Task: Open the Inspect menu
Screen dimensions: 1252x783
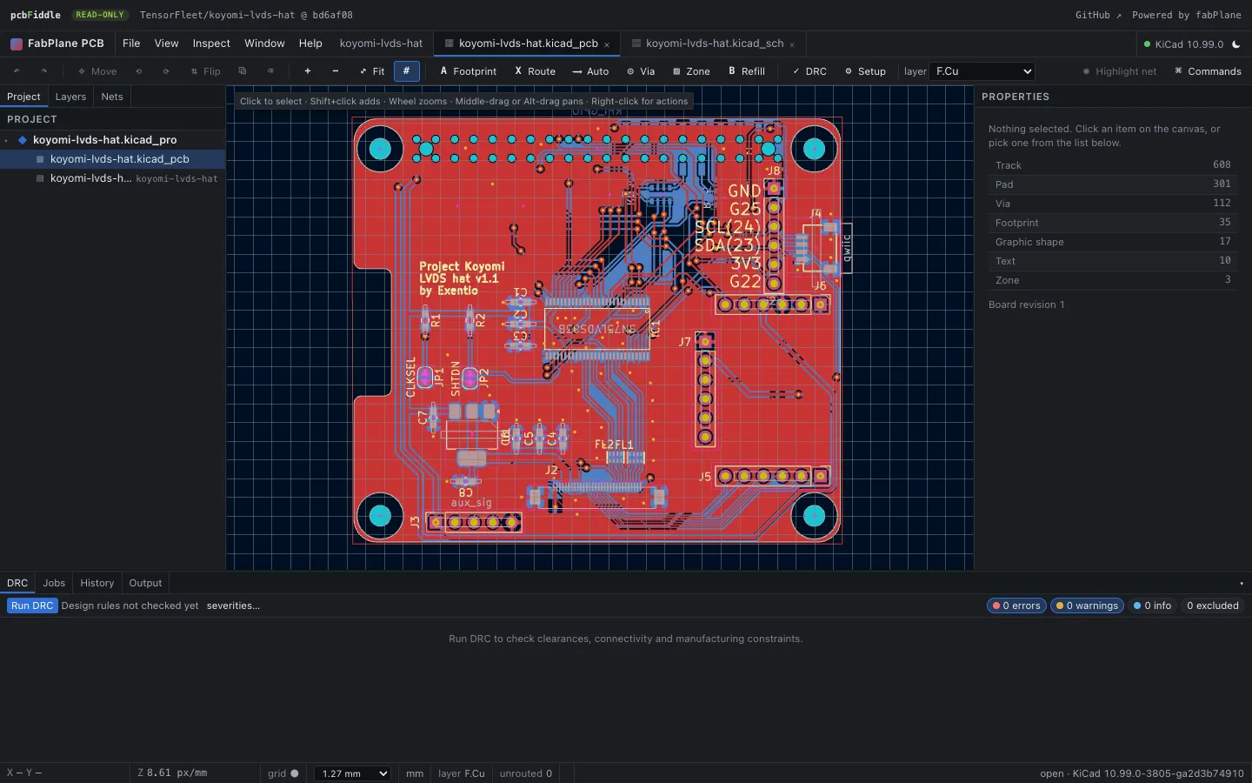Action: [211, 43]
